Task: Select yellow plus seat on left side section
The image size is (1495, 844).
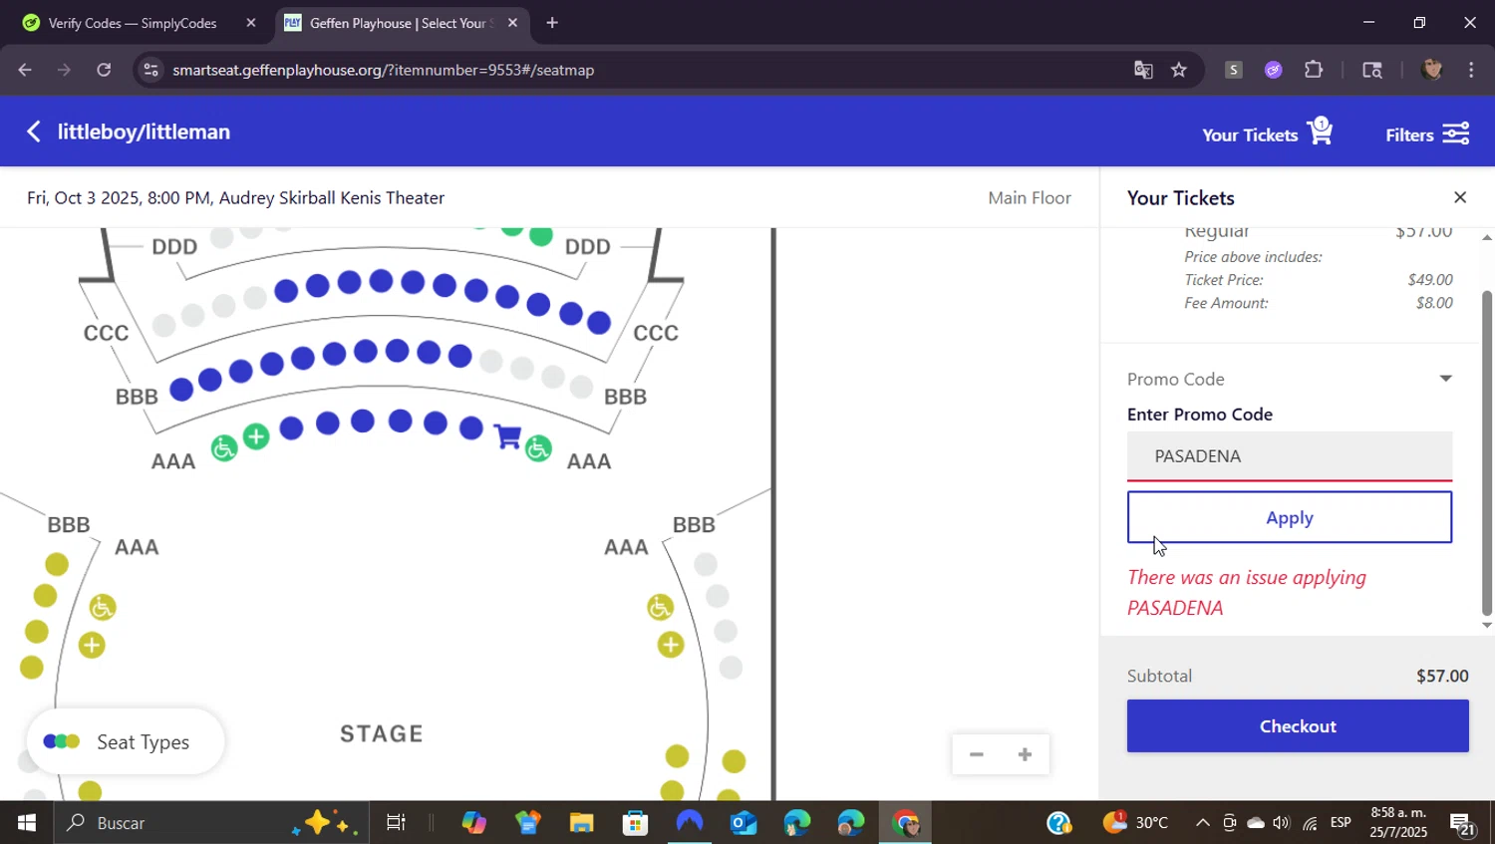Action: pyautogui.click(x=92, y=646)
